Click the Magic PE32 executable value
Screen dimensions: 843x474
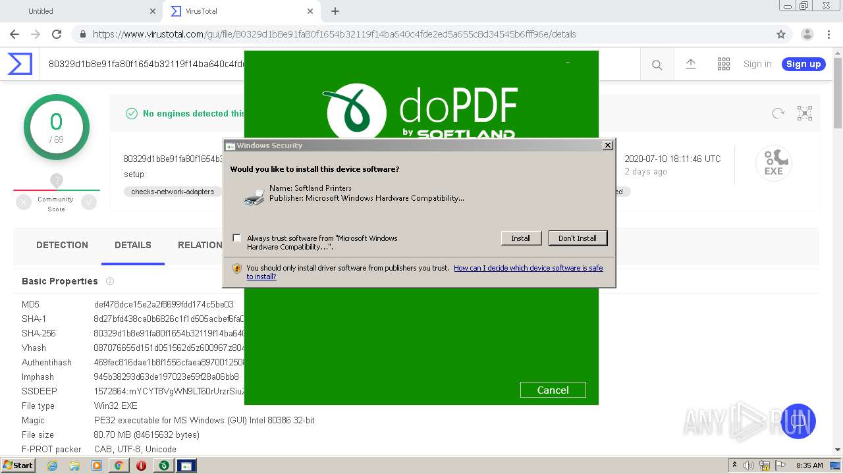click(204, 420)
